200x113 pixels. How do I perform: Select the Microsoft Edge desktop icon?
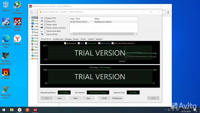[x=6, y=41]
